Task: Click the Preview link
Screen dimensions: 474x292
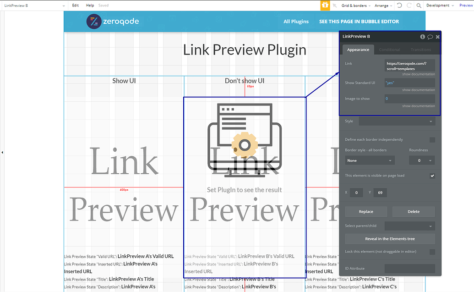Action: (466, 6)
